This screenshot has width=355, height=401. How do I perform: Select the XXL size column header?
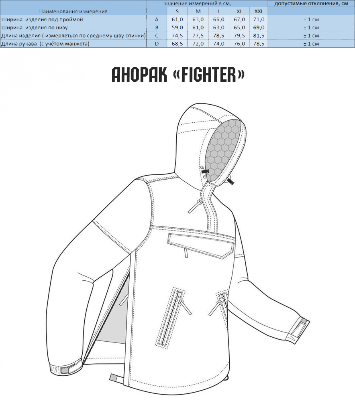(x=259, y=11)
